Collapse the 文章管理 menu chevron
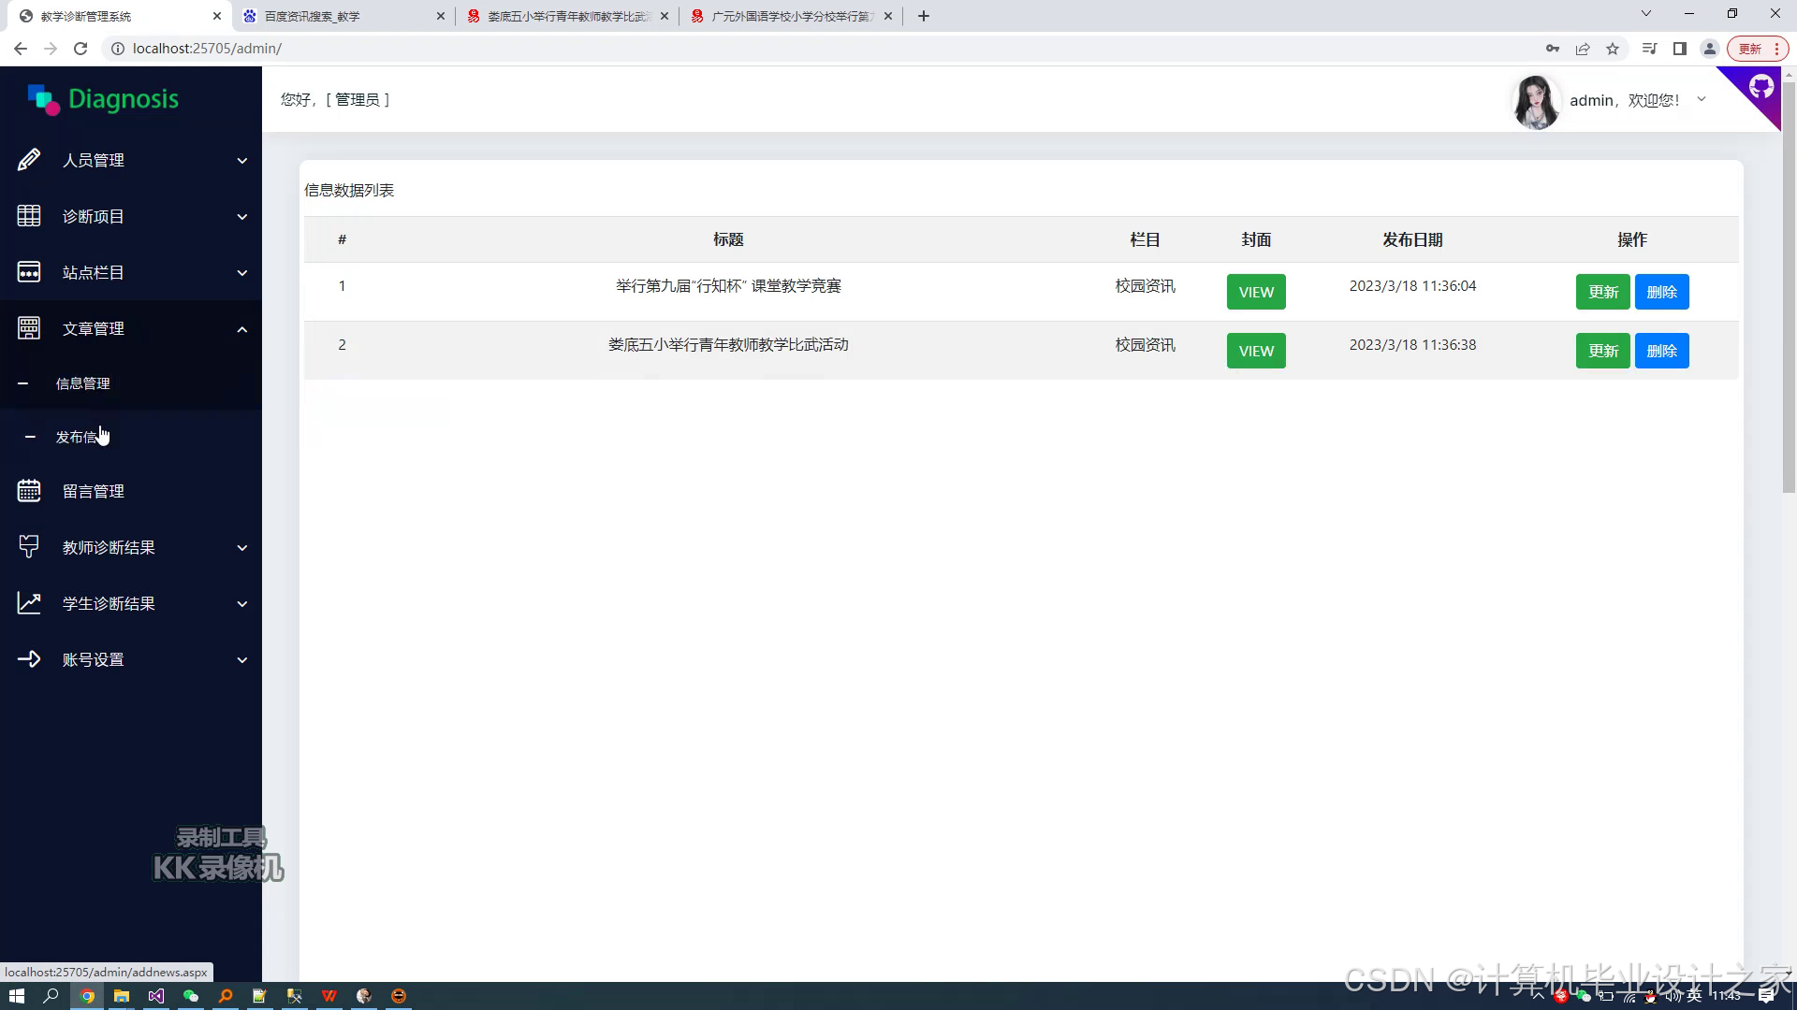The width and height of the screenshot is (1797, 1010). click(242, 329)
